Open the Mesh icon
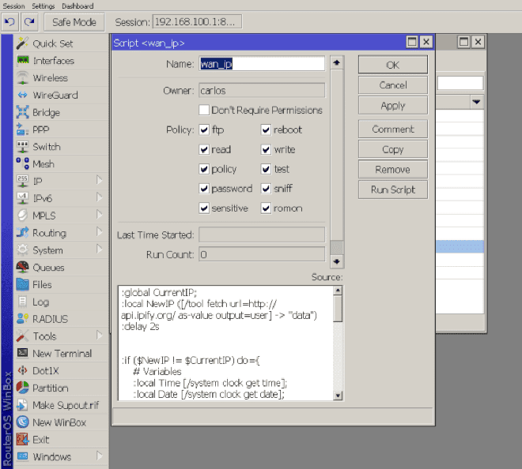This screenshot has width=522, height=469. tap(23, 163)
